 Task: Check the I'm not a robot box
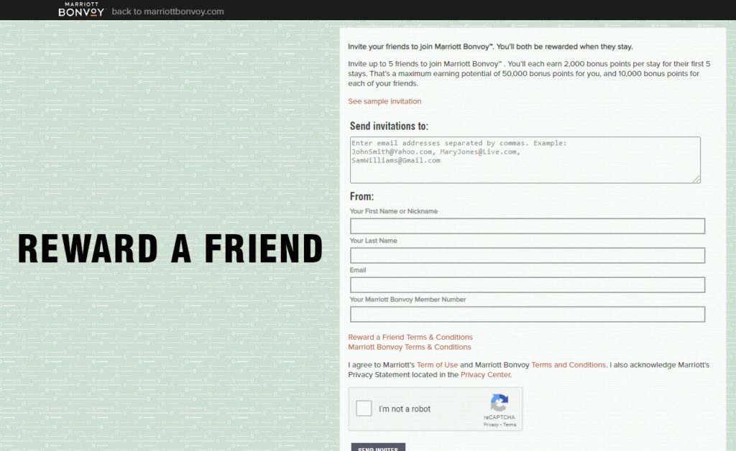pyautogui.click(x=364, y=409)
